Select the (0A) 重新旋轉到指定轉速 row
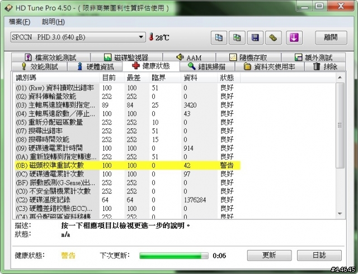Viewport: 358px width, 274px height. 128,157
